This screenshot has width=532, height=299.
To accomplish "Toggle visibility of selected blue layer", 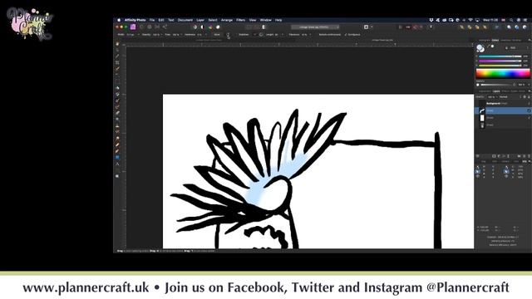I will click(529, 110).
